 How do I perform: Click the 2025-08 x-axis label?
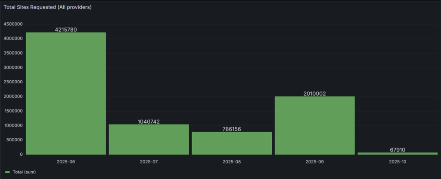[232, 162]
